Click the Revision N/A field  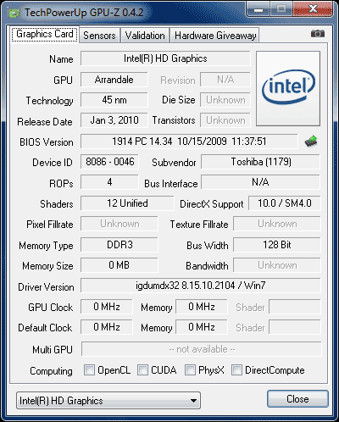click(x=225, y=80)
